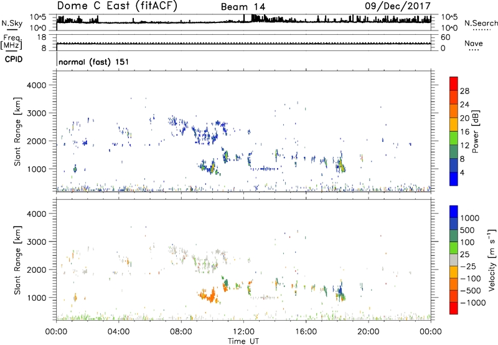Click the '3000' tick on the velocity panel
The height and width of the screenshot is (345, 498).
(x=36, y=242)
